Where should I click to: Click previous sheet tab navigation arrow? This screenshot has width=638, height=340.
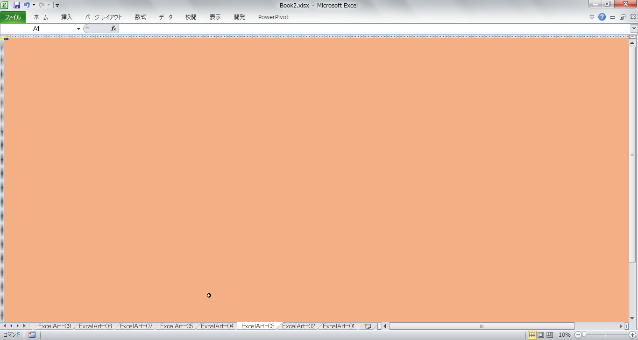[11, 326]
